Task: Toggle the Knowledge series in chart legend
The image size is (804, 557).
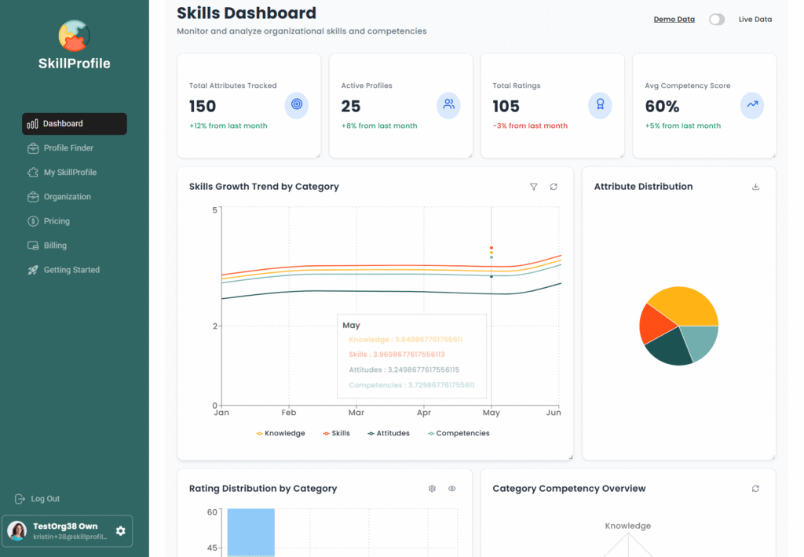Action: (x=280, y=433)
